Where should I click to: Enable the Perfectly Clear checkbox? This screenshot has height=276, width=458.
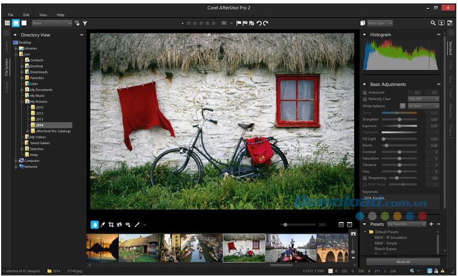(365, 99)
